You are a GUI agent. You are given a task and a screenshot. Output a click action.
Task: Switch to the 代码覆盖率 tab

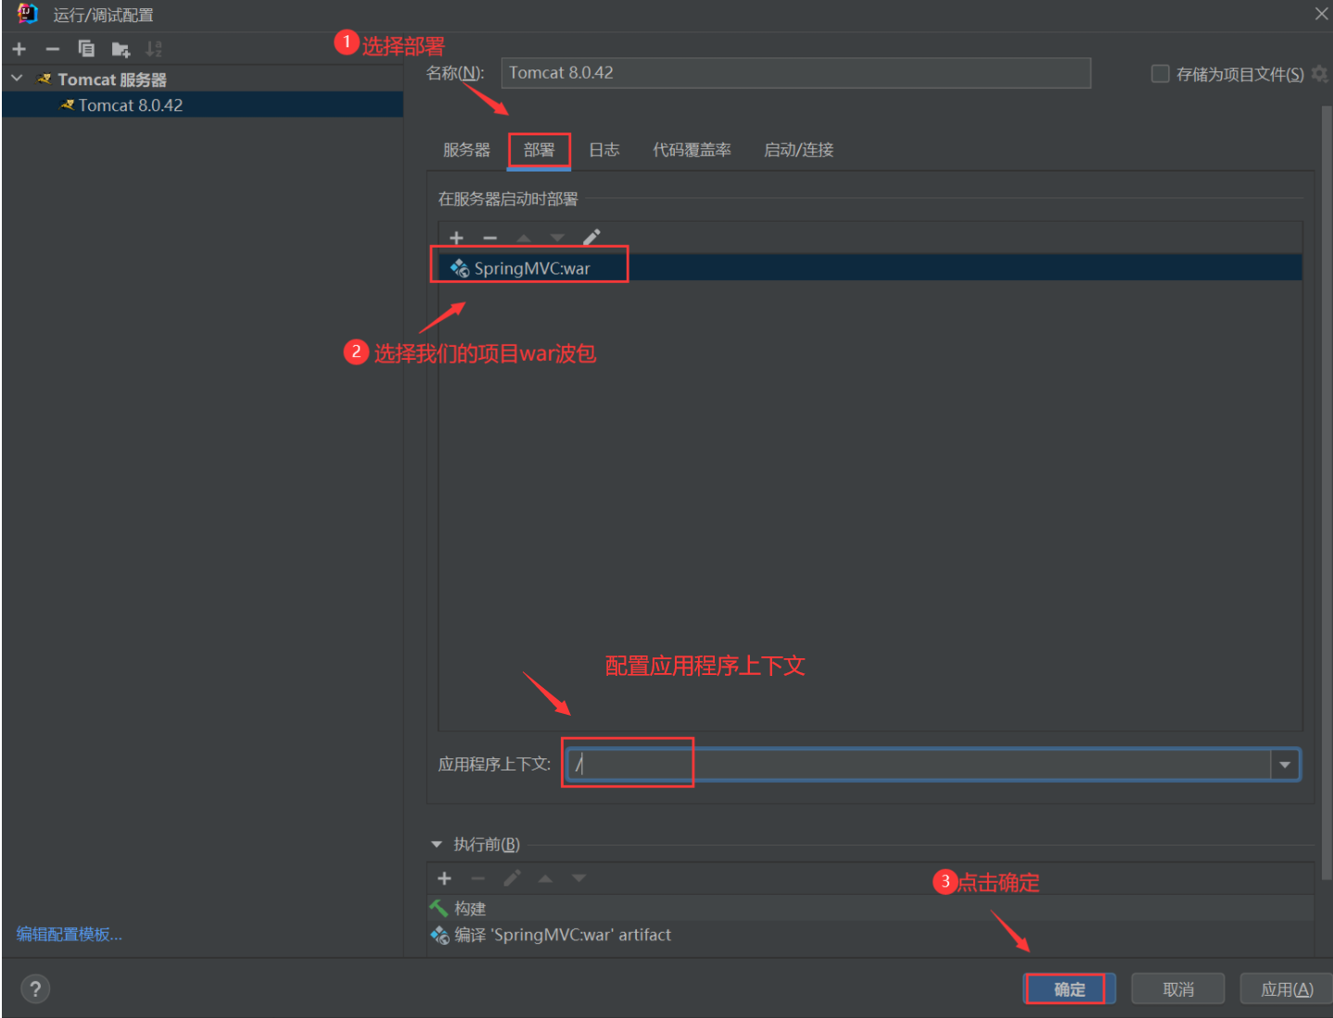[x=692, y=150]
